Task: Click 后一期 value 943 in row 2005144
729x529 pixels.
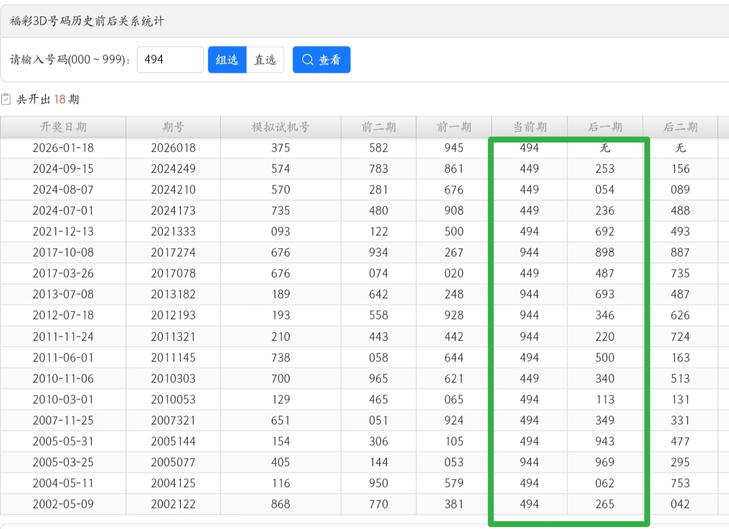Action: (605, 441)
